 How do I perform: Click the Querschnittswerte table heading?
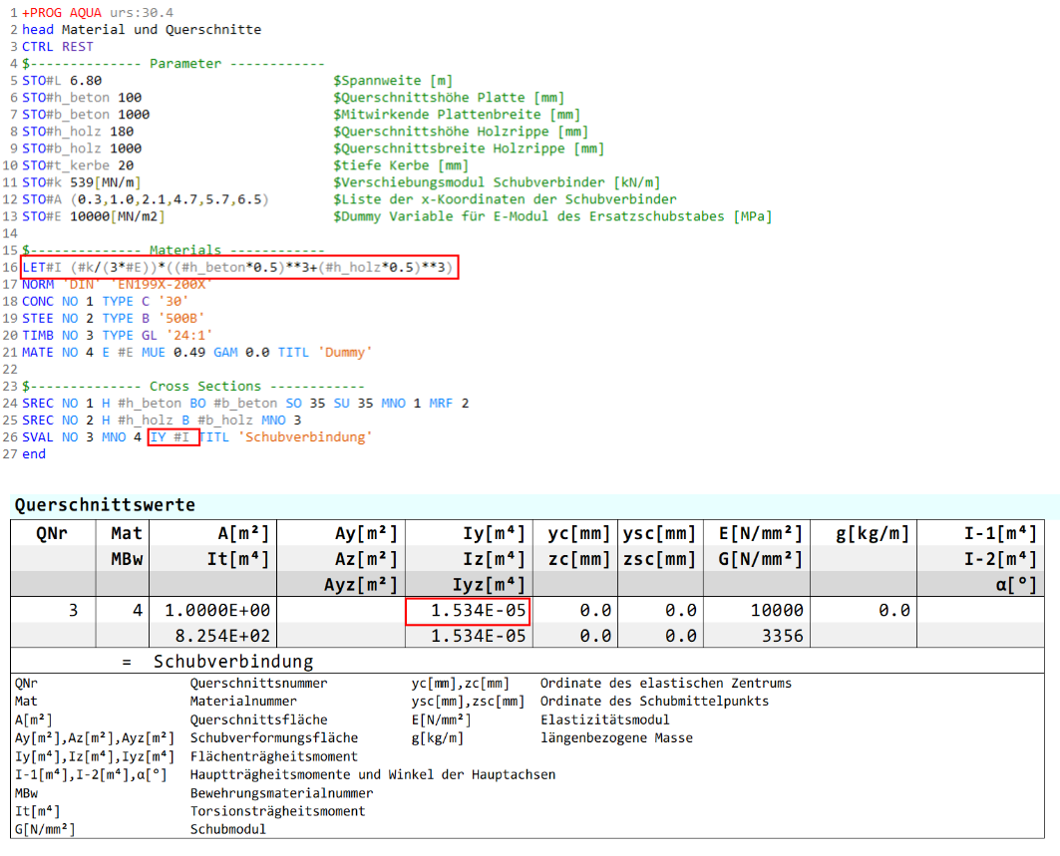105,505
